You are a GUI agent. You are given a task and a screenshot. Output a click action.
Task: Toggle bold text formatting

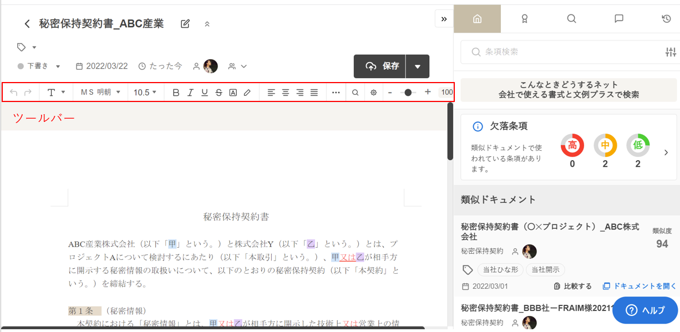click(176, 93)
